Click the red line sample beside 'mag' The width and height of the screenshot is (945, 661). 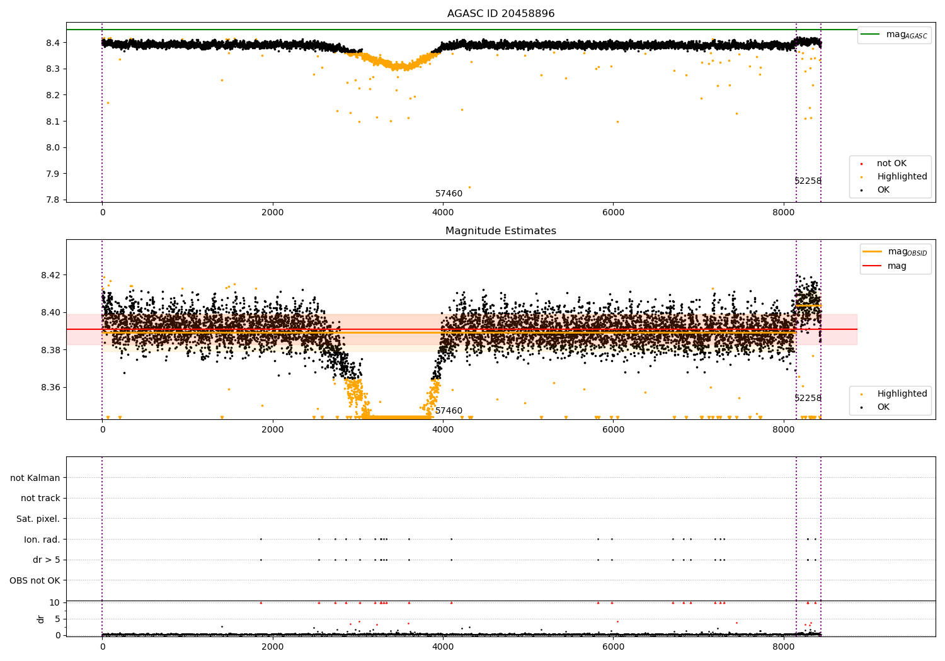click(x=872, y=266)
